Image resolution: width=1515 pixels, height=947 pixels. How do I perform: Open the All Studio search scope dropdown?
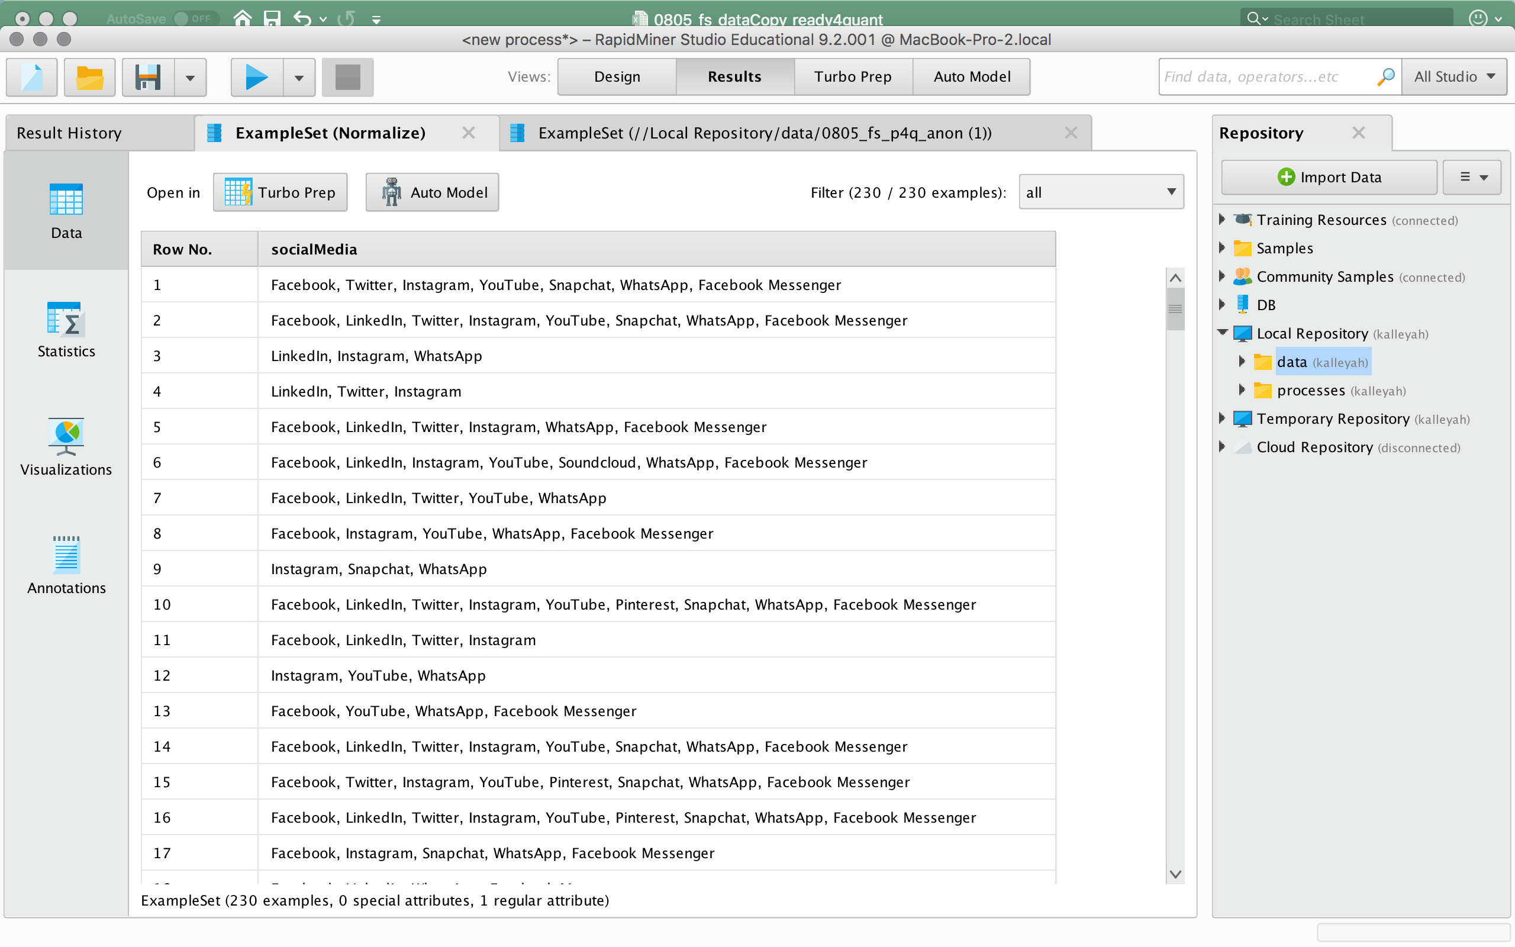coord(1454,76)
